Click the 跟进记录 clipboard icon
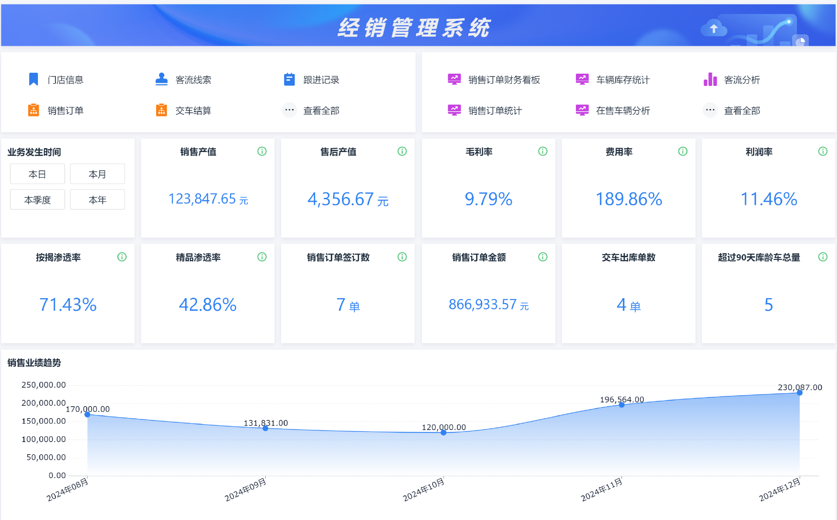This screenshot has width=837, height=520. (289, 79)
